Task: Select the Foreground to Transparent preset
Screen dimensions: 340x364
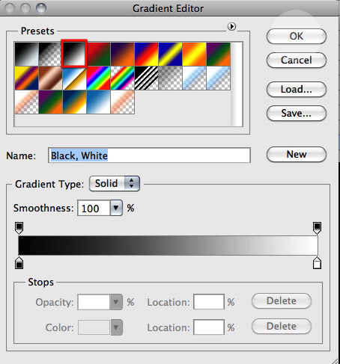Action: pyautogui.click(x=50, y=55)
